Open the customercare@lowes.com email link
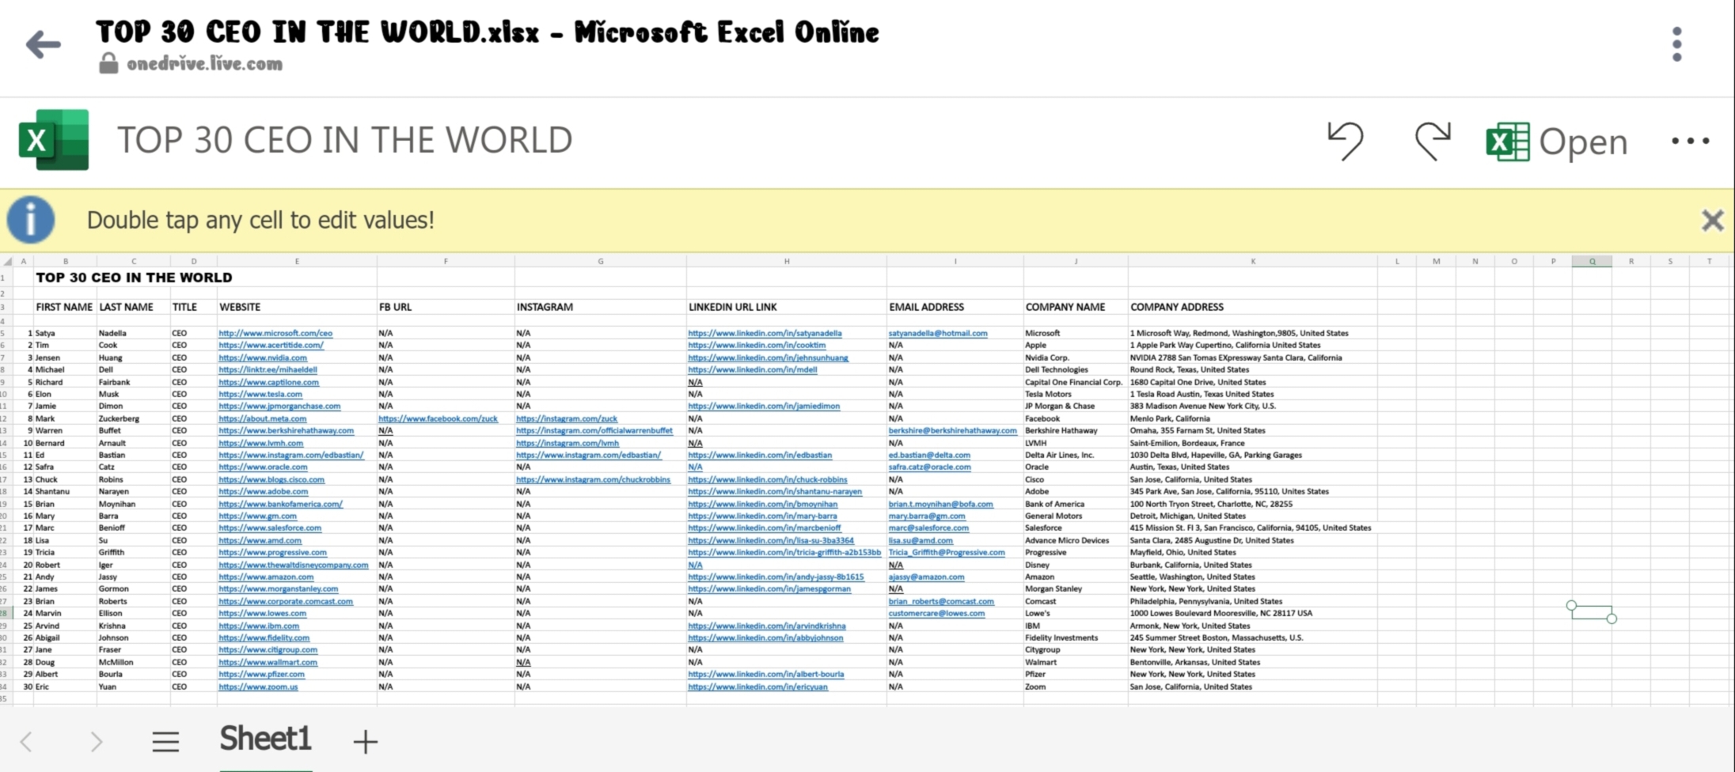 click(936, 613)
